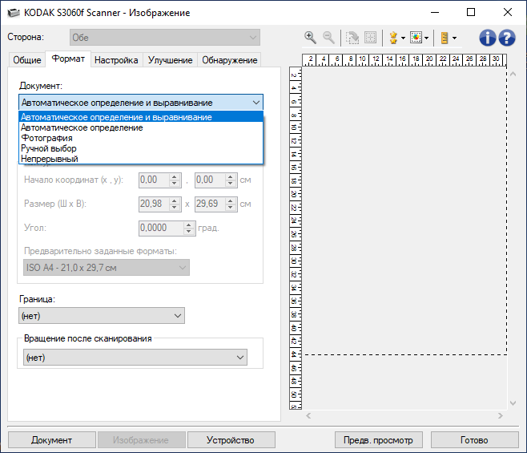Click the origin Y field showing 0,00
This screenshot has height=453, width=527.
pyautogui.click(x=210, y=180)
